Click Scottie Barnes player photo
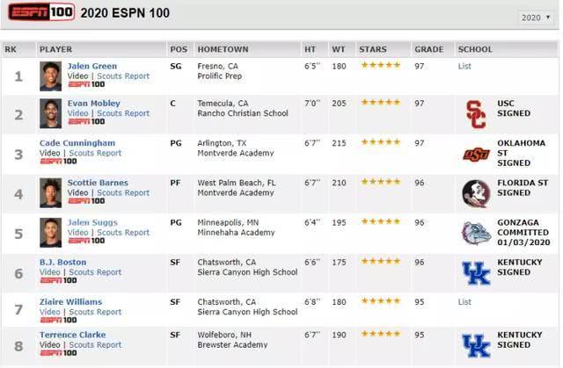This screenshot has width=563, height=368. [x=51, y=193]
